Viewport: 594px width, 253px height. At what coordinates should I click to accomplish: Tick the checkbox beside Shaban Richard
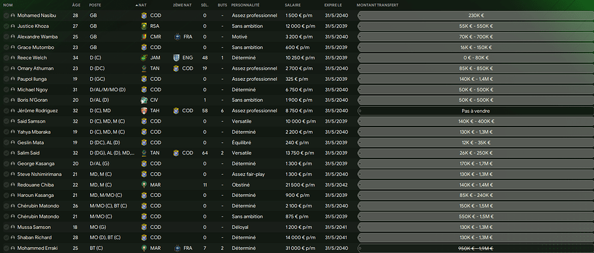coord(6,237)
